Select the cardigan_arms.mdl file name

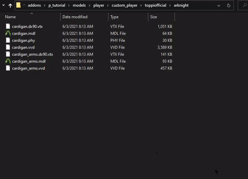tap(29, 61)
